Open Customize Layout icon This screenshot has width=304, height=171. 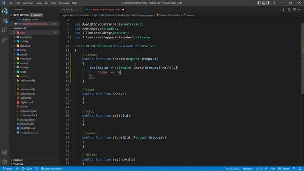tap(274, 3)
